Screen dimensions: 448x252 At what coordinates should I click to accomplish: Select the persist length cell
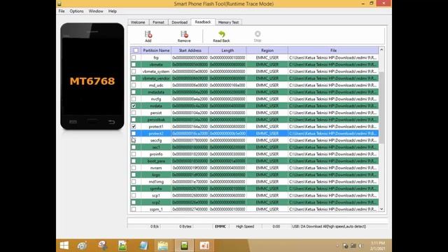click(x=227, y=113)
